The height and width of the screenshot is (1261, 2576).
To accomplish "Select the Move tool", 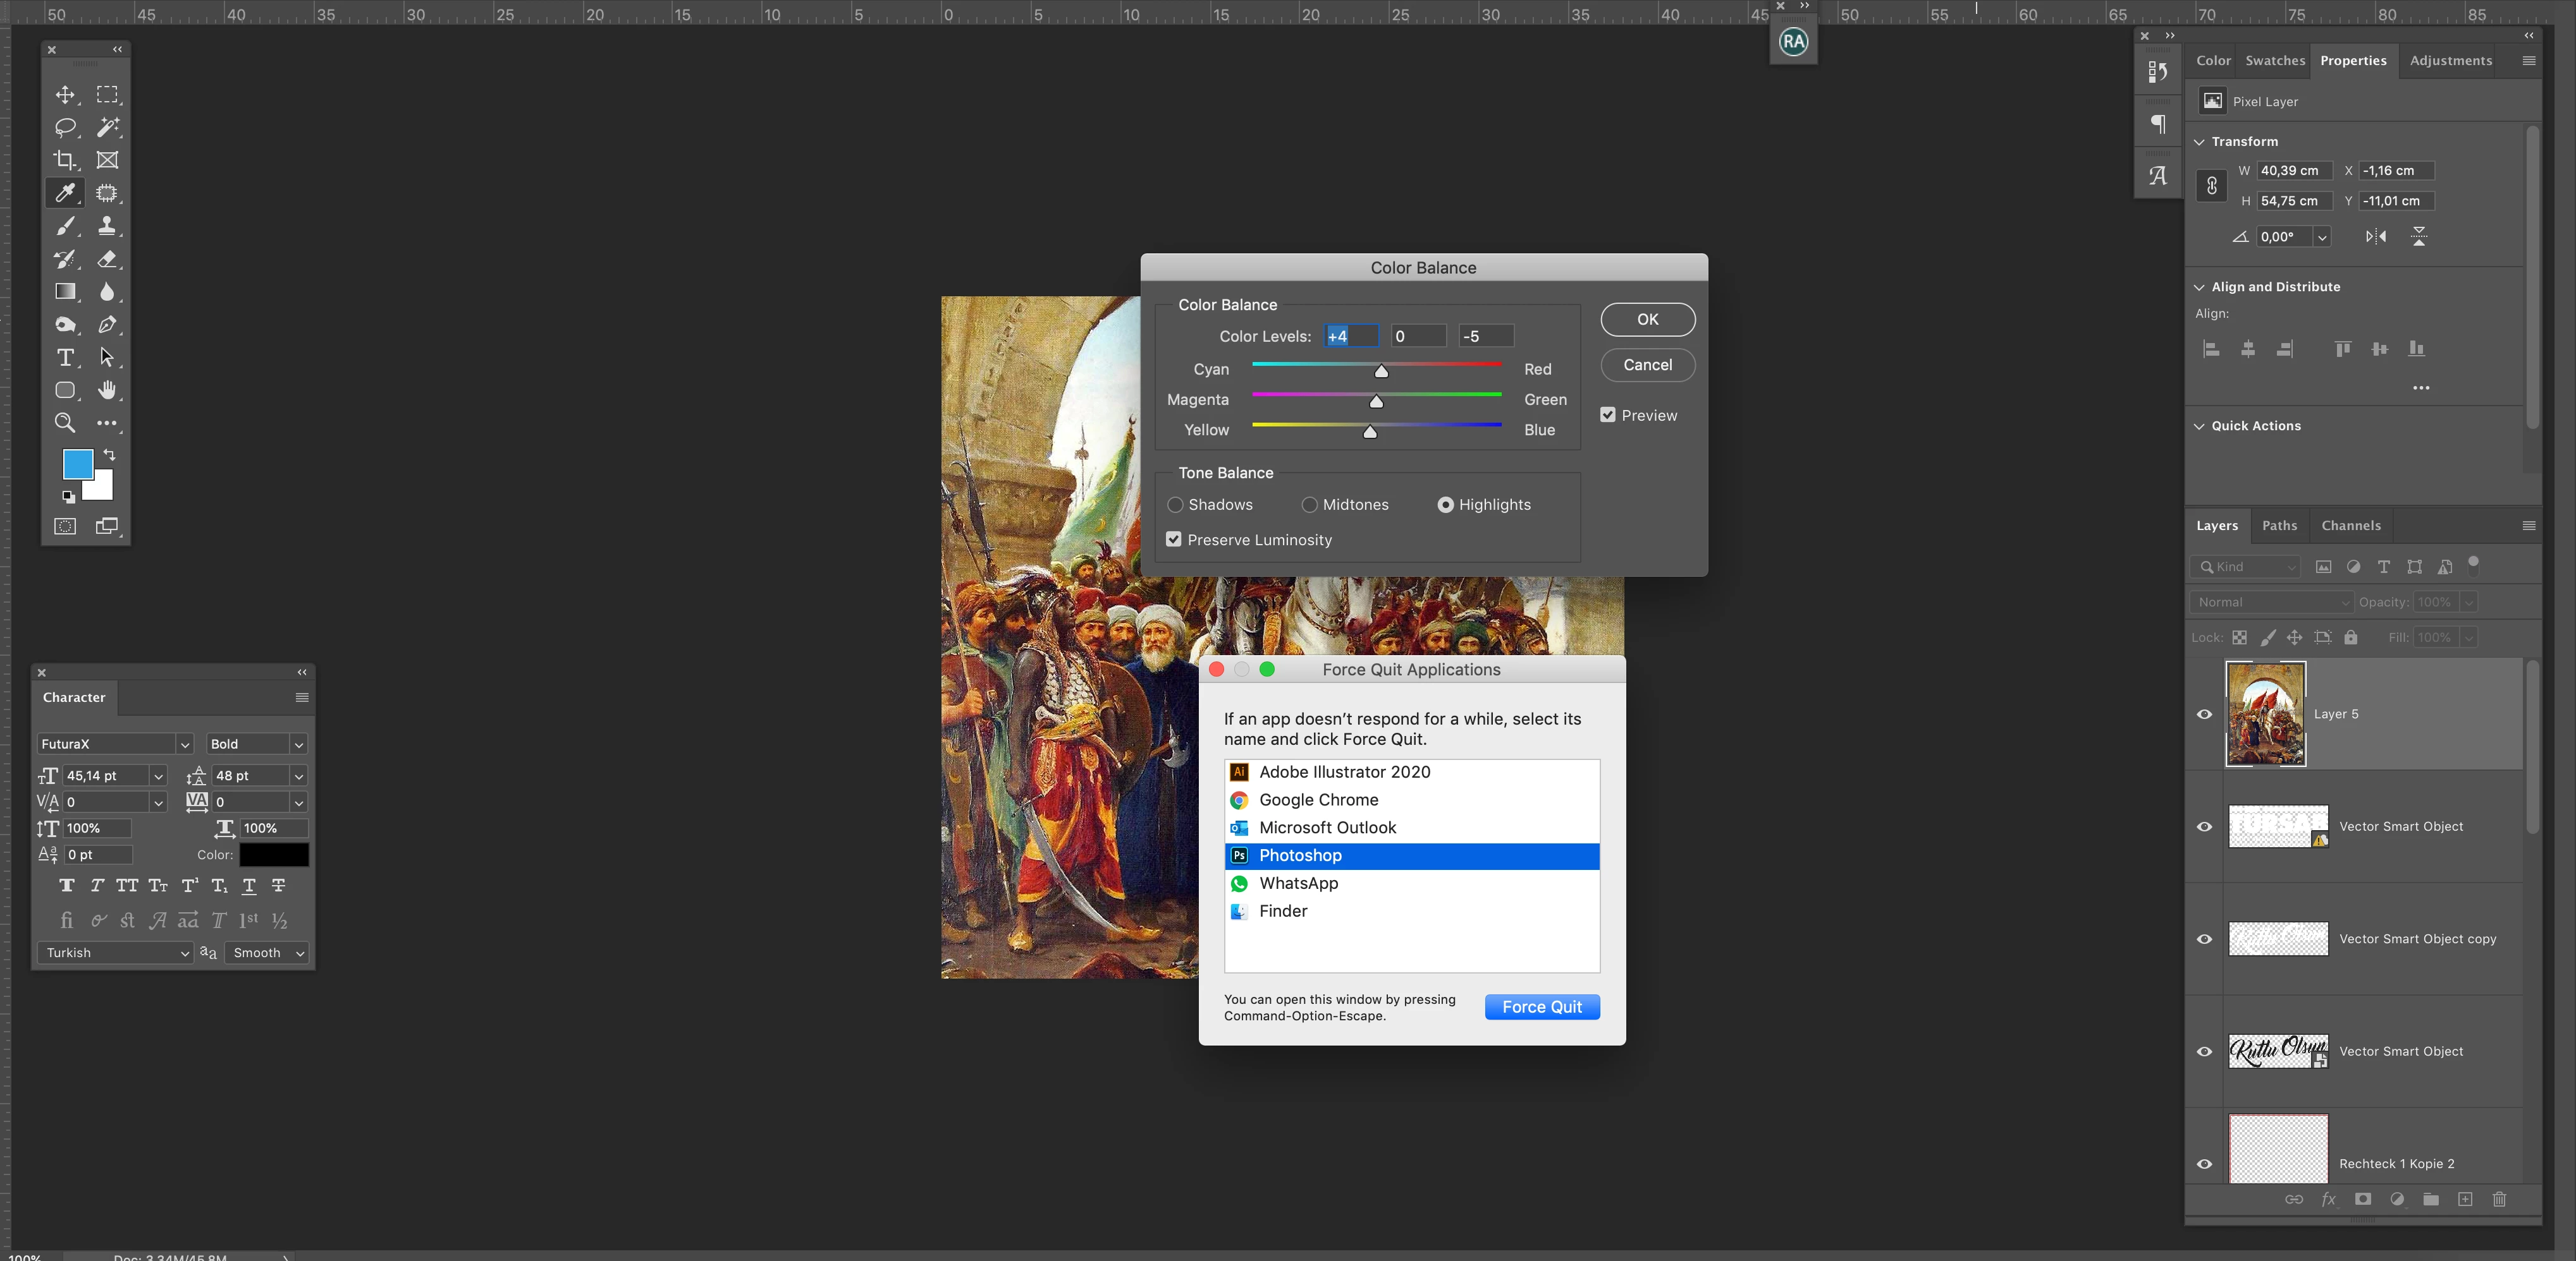I will (x=65, y=95).
